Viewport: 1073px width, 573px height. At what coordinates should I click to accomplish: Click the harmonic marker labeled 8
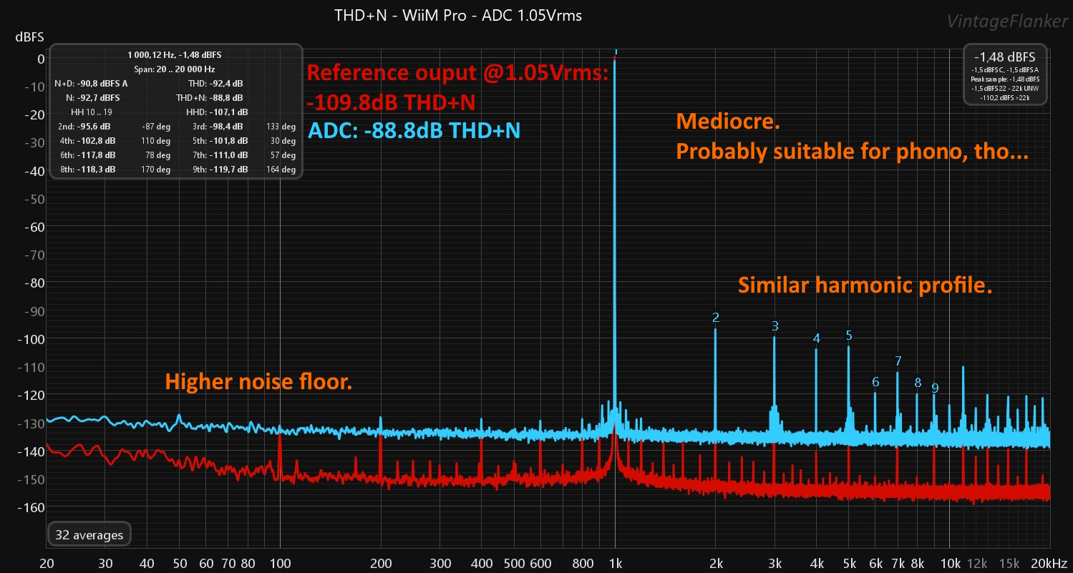[x=918, y=383]
